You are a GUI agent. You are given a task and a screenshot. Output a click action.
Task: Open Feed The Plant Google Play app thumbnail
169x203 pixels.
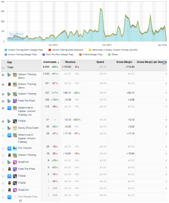tap(15, 101)
